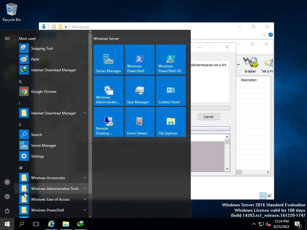Open taskbar Search magnifier
This screenshot has width=307, height=230.
pyautogui.click(x=22, y=224)
